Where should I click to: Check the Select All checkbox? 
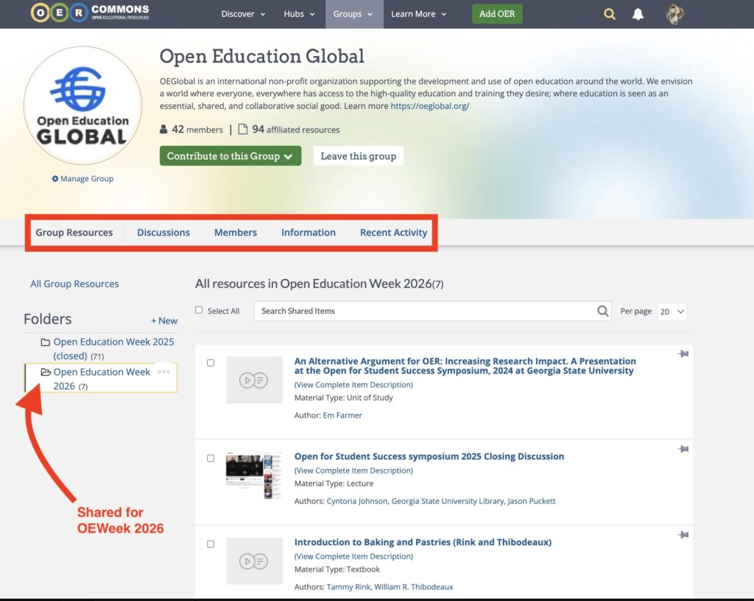[x=199, y=311]
